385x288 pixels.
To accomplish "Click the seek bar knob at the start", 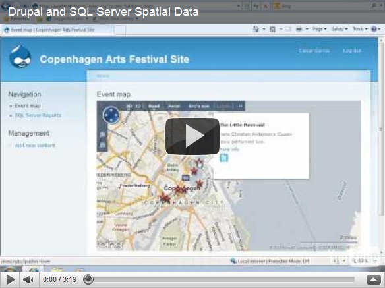I will coord(88,279).
